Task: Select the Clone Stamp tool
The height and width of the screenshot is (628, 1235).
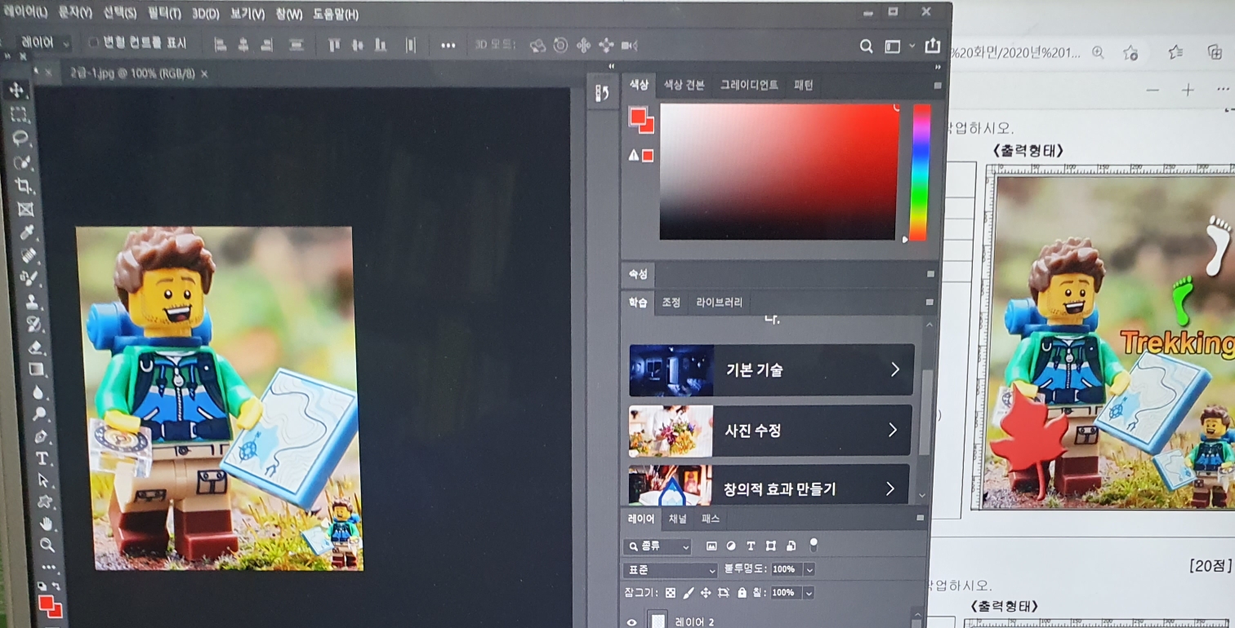Action: click(32, 303)
